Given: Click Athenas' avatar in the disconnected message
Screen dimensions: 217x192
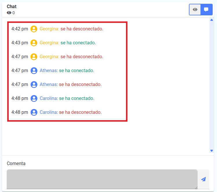Looking at the screenshot, I should [x=34, y=85].
